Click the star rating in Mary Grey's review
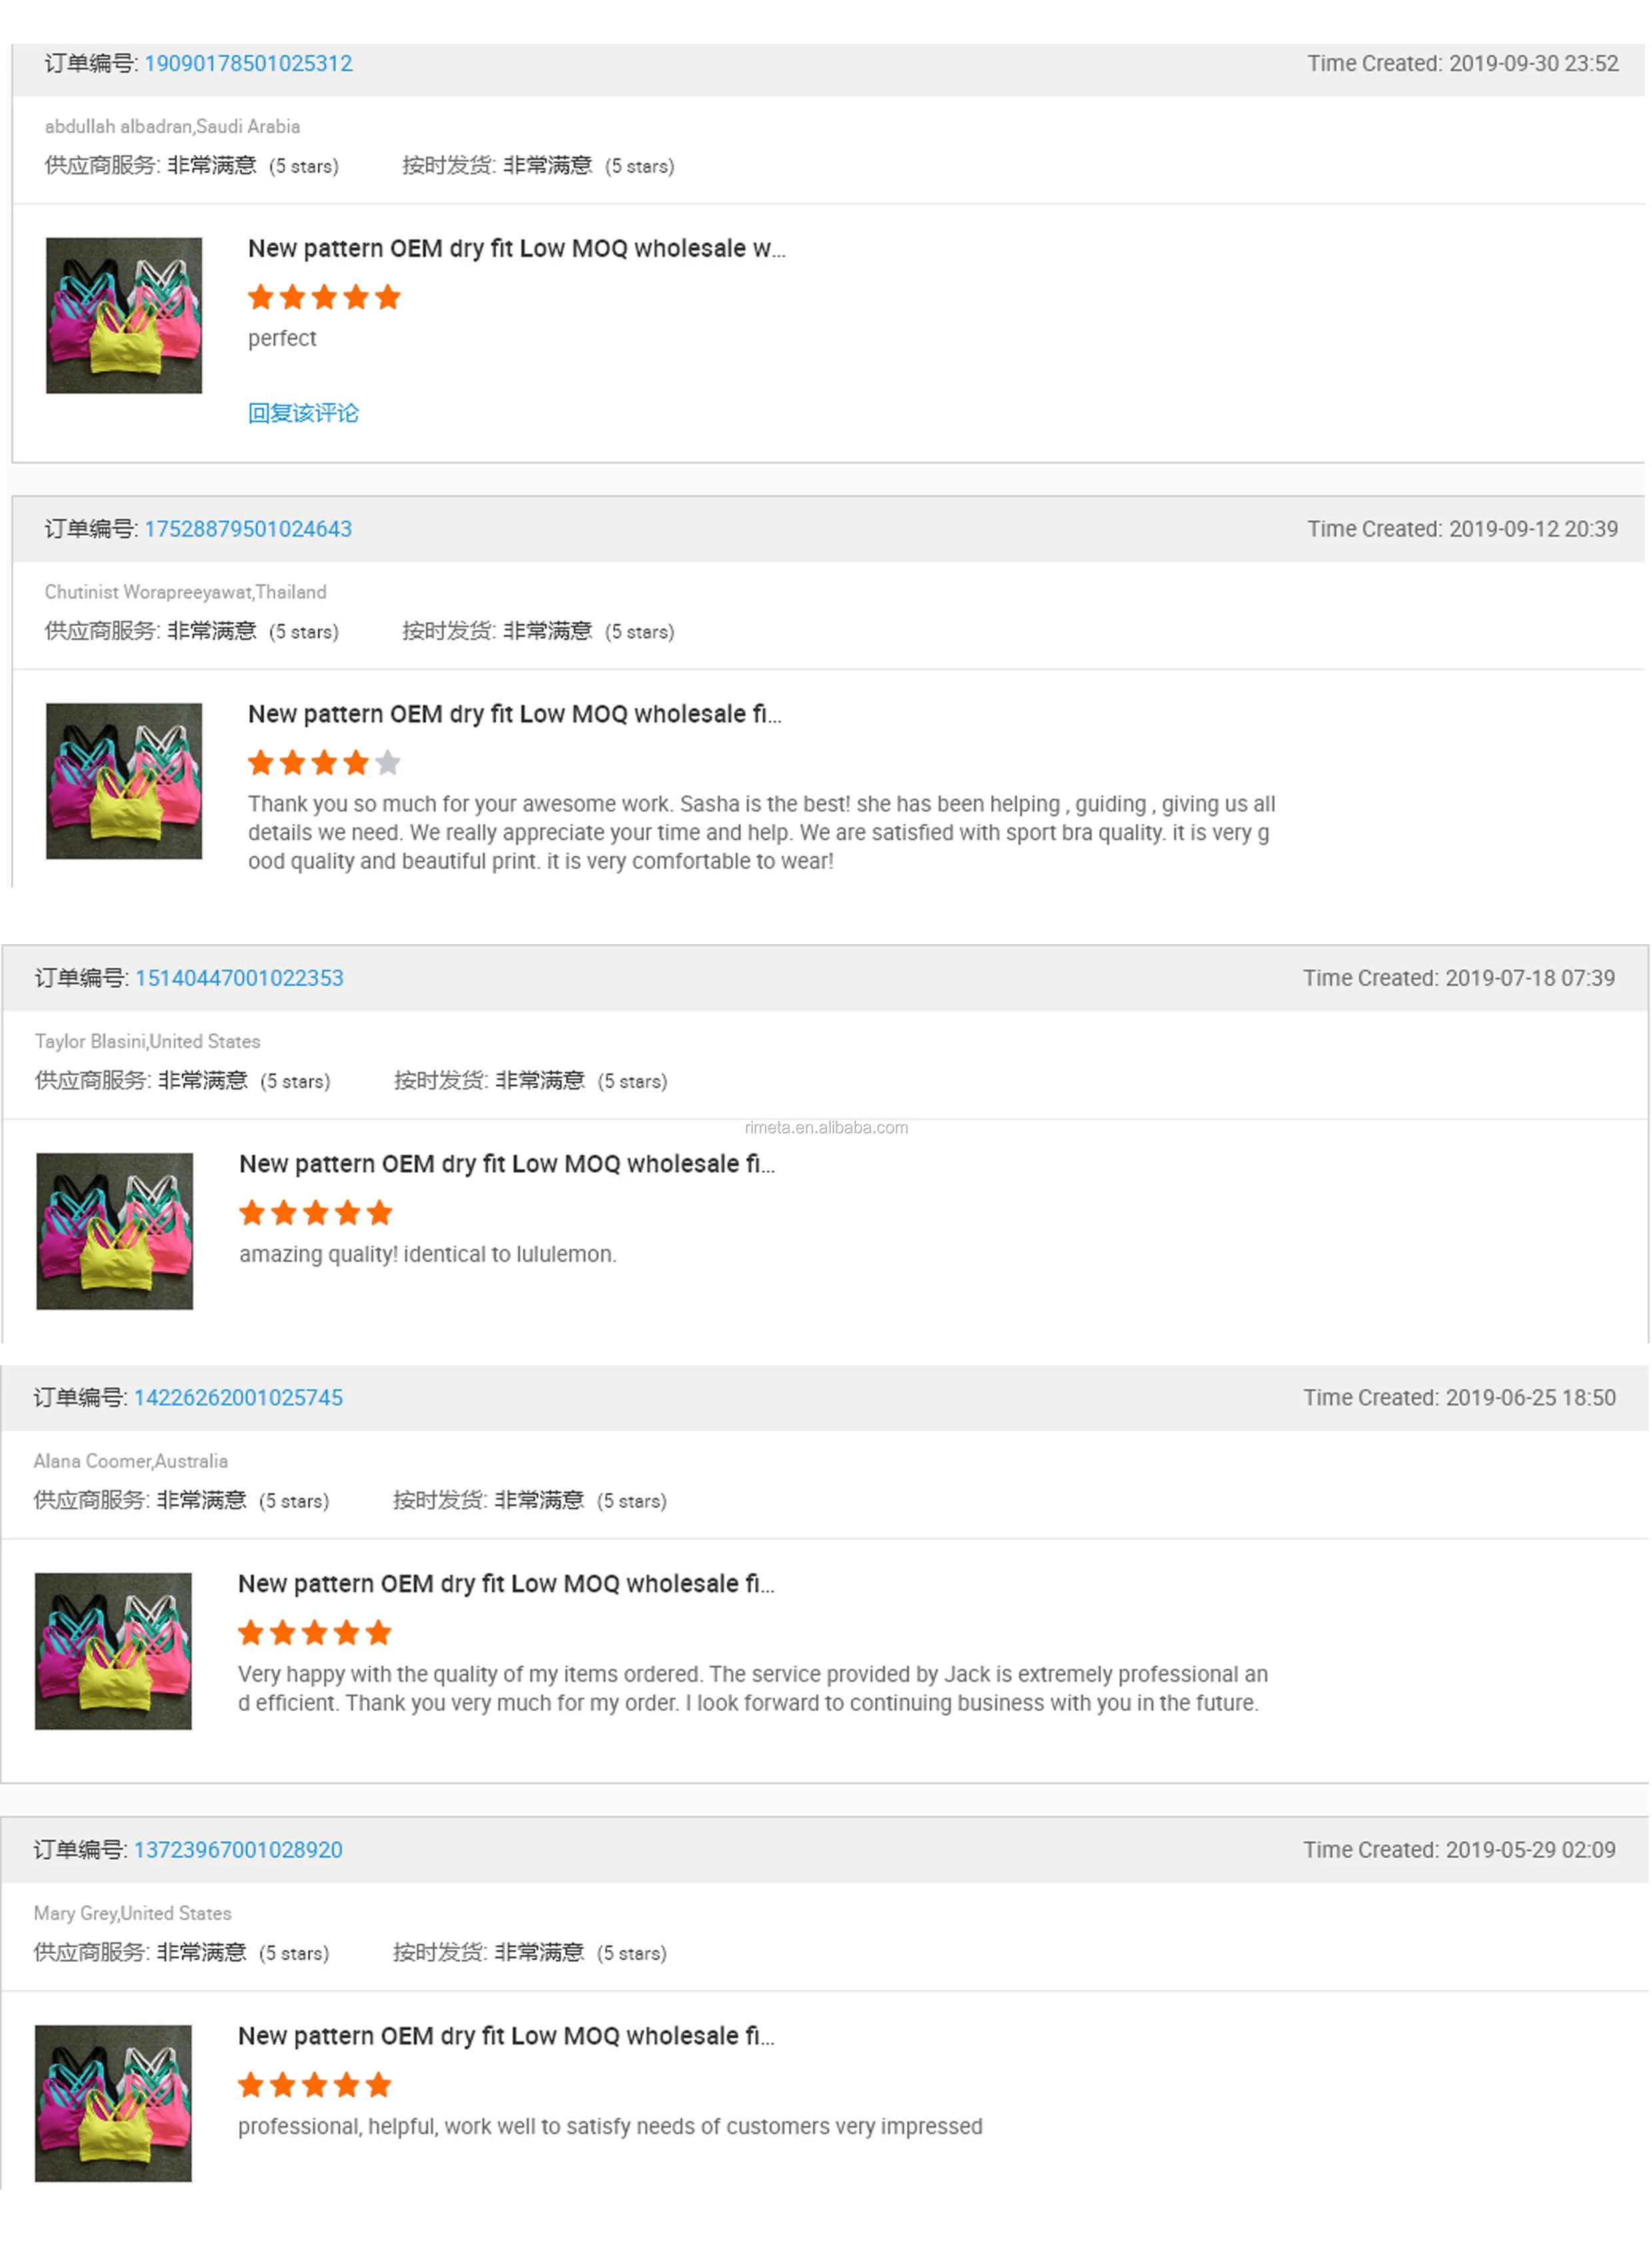 [315, 2085]
